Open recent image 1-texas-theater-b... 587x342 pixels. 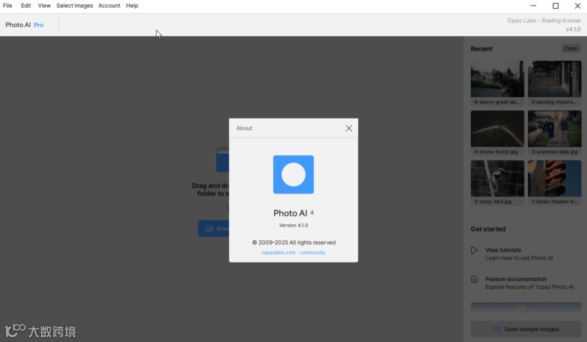pyautogui.click(x=554, y=182)
